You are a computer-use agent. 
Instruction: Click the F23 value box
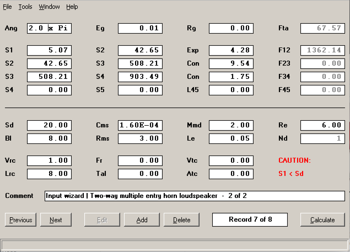pos(323,63)
